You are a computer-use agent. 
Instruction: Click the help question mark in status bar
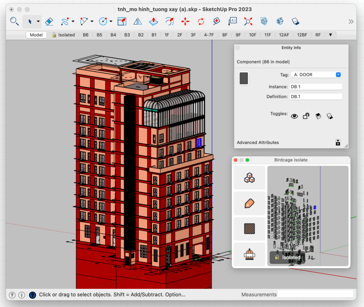[32, 295]
